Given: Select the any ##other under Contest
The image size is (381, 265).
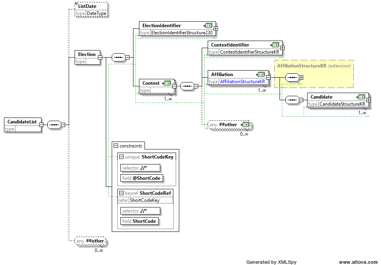Looking at the screenshot, I should coord(230,125).
